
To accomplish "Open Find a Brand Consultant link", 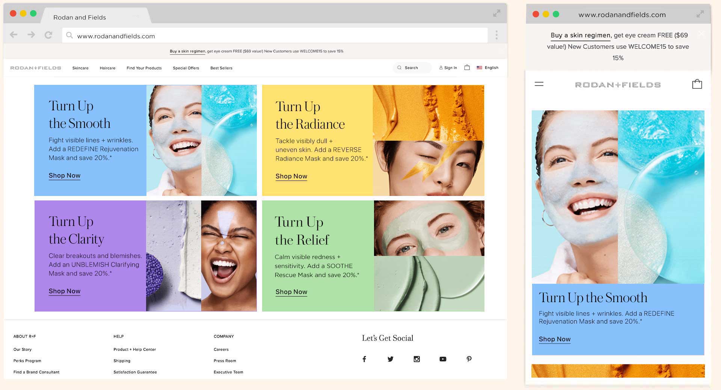I will coord(36,372).
